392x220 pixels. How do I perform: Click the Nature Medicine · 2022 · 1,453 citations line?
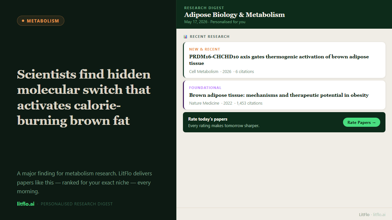(x=226, y=103)
